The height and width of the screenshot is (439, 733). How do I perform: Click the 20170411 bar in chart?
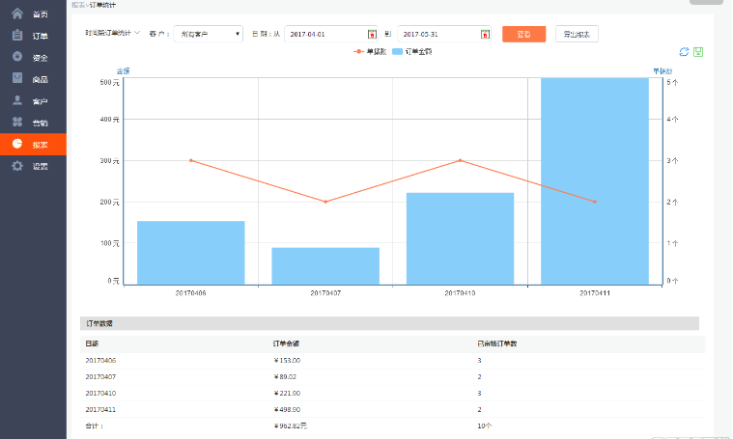click(x=594, y=181)
